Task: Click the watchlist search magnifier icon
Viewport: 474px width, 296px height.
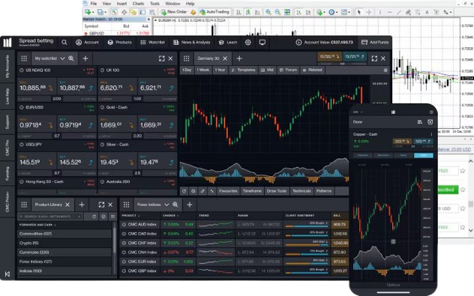Action: [71, 58]
